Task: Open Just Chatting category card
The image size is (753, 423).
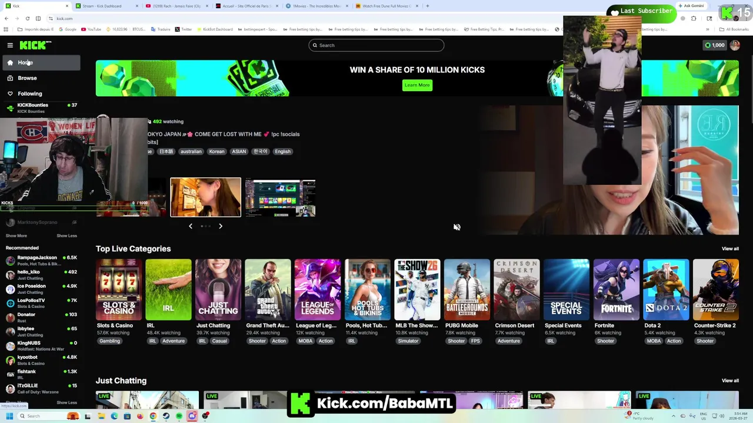Action: [x=218, y=290]
